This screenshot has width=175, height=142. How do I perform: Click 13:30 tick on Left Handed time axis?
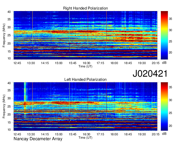tap(31, 134)
